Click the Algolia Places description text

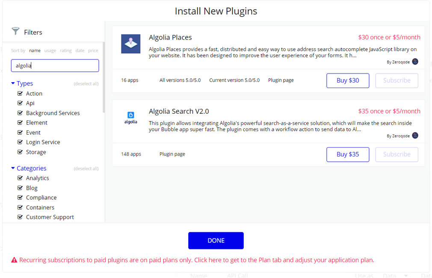point(283,52)
